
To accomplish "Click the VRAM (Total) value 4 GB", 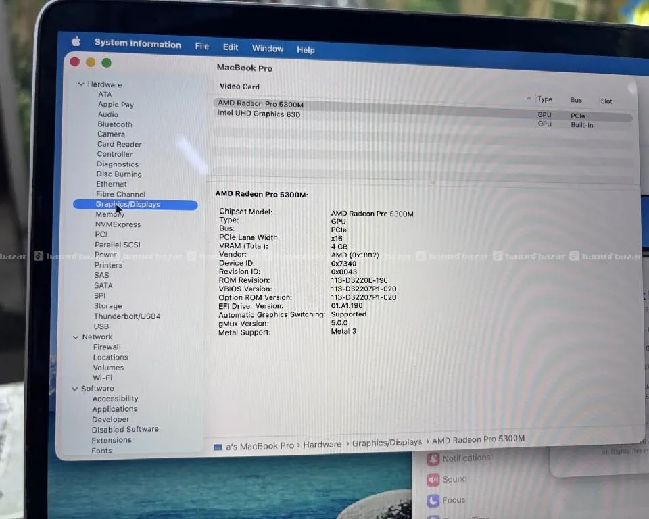I will 339,247.
